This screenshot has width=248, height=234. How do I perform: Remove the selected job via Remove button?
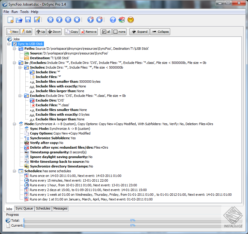88,31
